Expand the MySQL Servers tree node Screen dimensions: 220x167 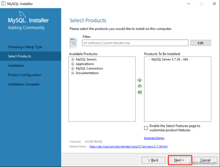[x=73, y=60]
